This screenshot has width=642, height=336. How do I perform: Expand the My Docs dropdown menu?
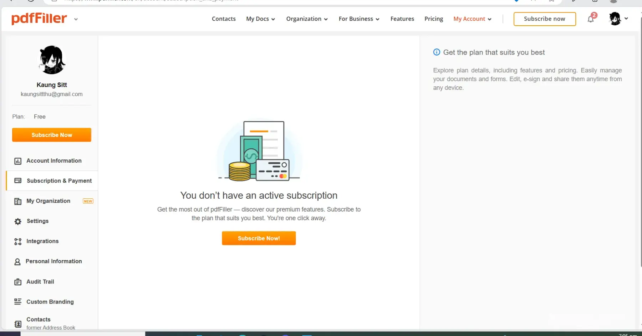(260, 19)
